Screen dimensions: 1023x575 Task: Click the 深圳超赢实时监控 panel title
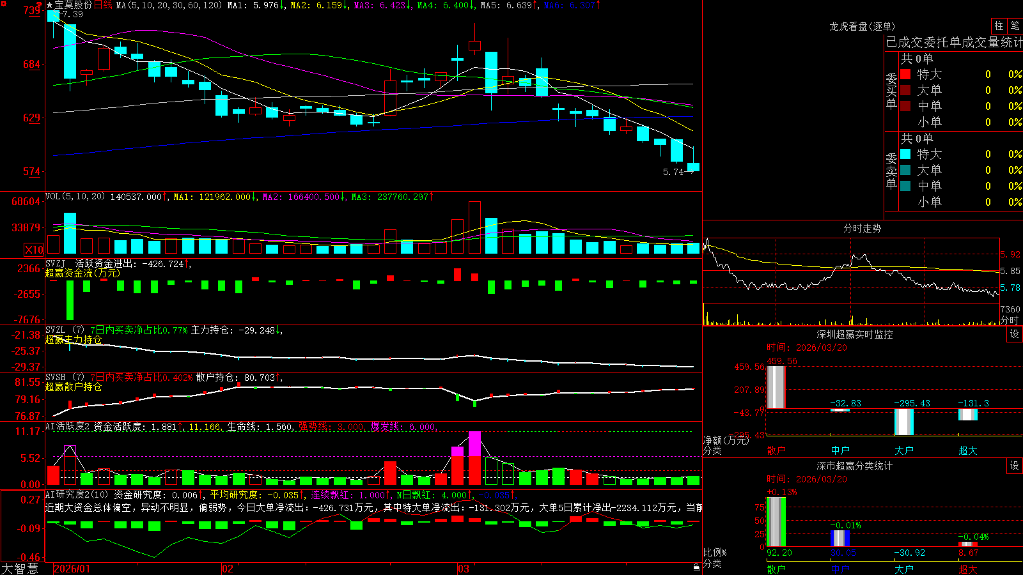(855, 334)
